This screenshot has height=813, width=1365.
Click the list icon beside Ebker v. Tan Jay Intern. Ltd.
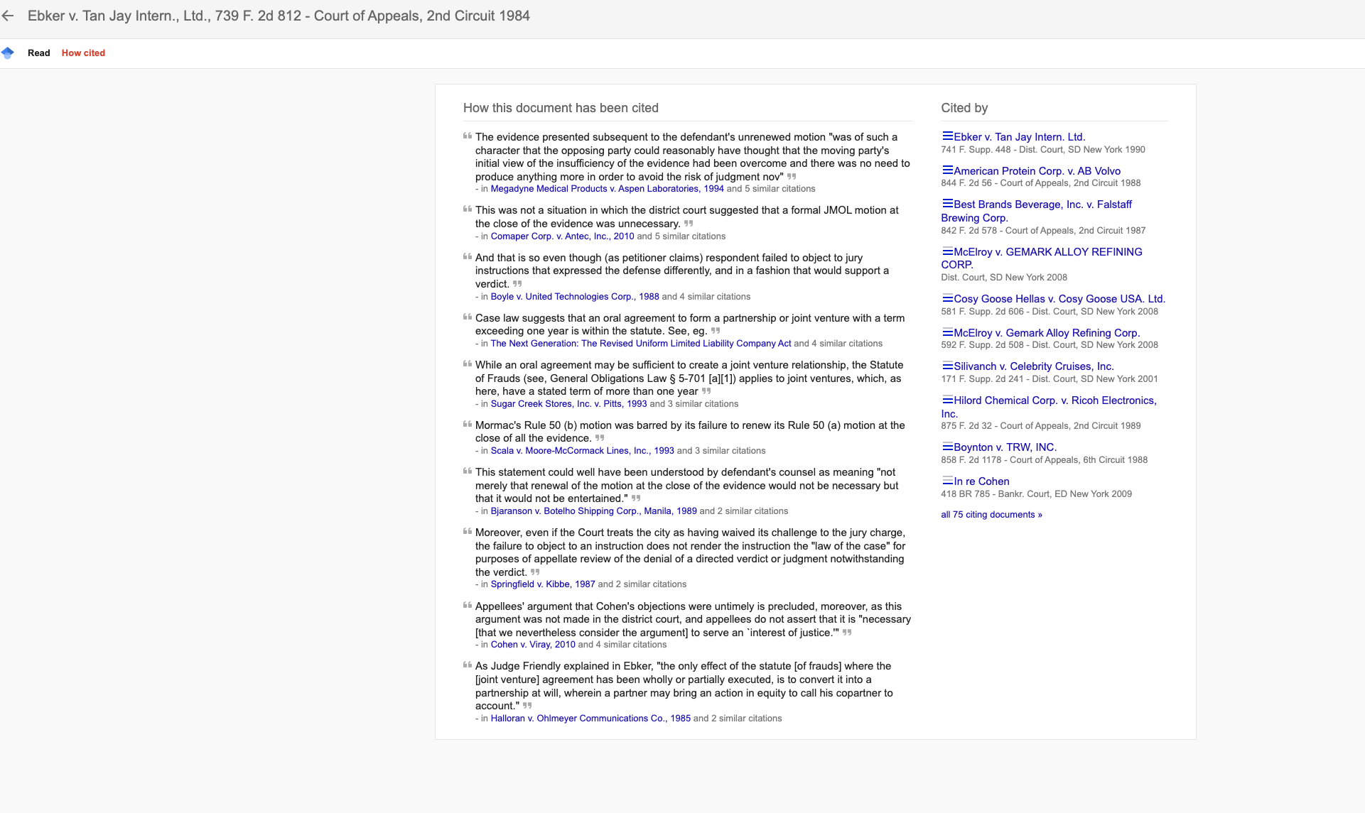[x=947, y=136]
